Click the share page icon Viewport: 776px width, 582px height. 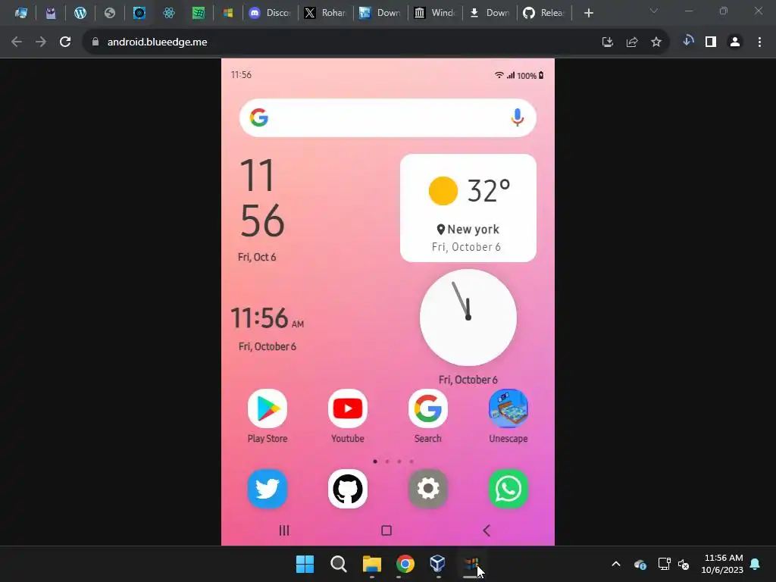click(x=632, y=42)
